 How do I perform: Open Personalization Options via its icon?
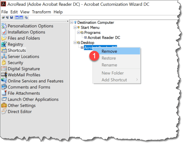click(x=4, y=26)
